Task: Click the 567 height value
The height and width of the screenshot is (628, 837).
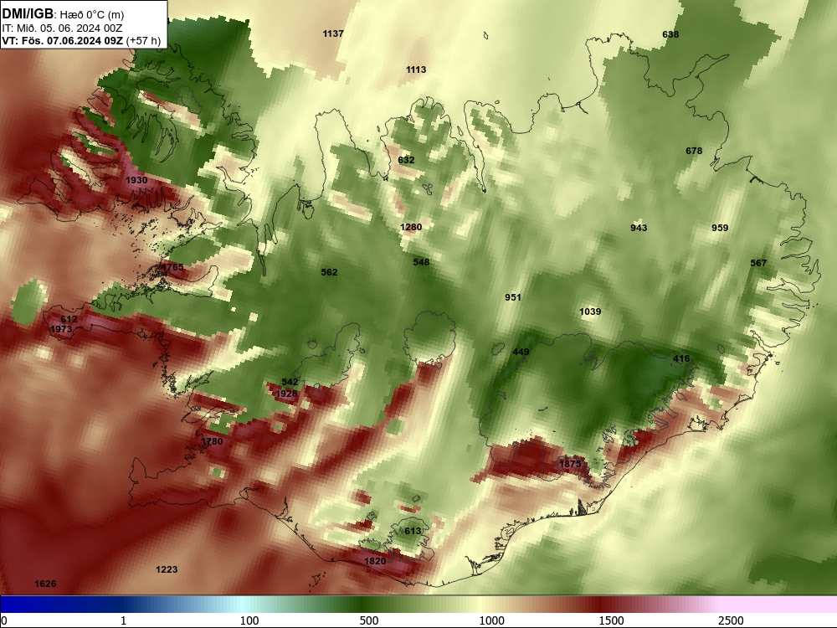Action: click(758, 263)
